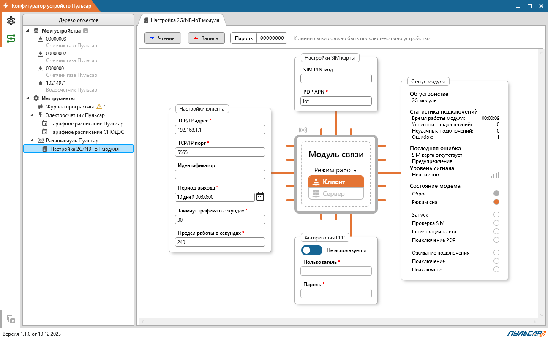Viewport: 548px width, 339px height.
Task: Click the Подключение PDP state indicator
Action: [x=496, y=240]
